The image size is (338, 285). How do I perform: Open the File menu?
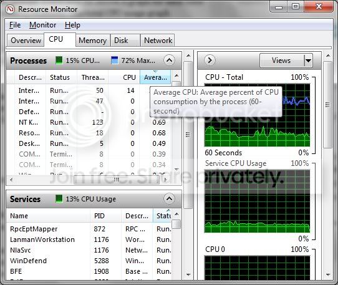pyautogui.click(x=15, y=25)
